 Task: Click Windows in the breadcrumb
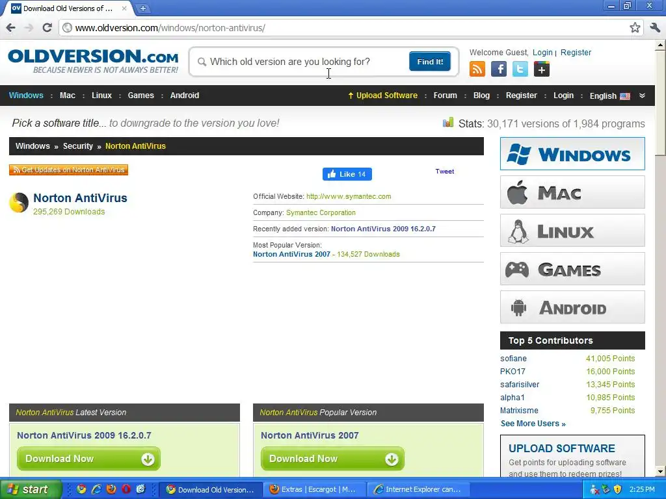(x=33, y=146)
